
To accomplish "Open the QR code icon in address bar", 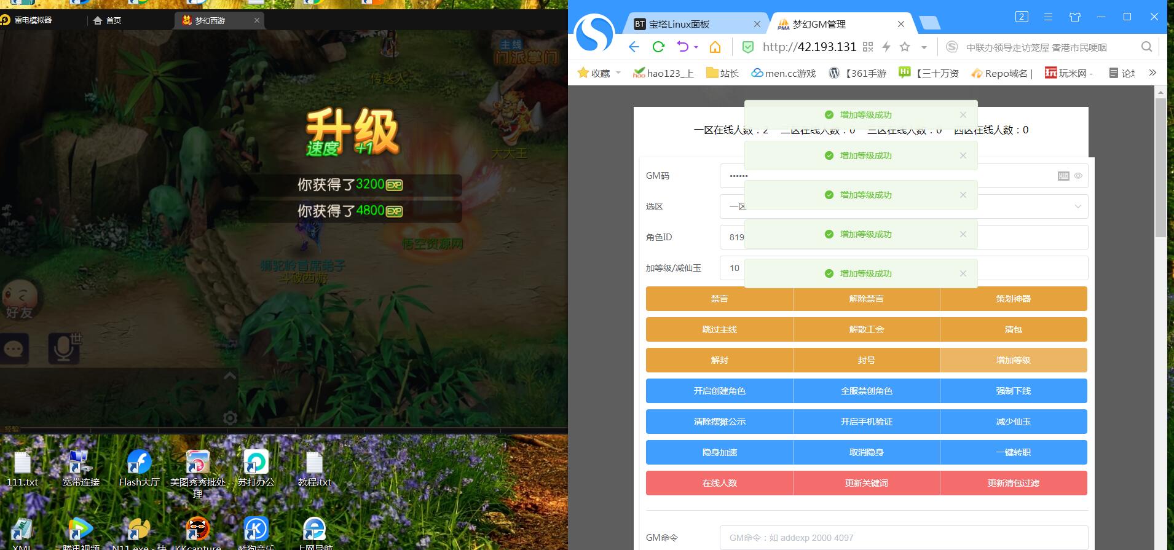I will tap(868, 47).
